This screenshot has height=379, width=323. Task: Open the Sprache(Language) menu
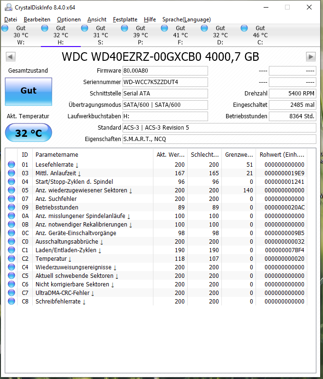[186, 19]
